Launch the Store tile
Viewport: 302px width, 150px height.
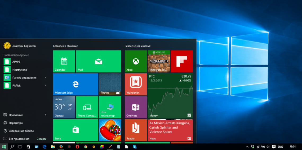[75, 130]
